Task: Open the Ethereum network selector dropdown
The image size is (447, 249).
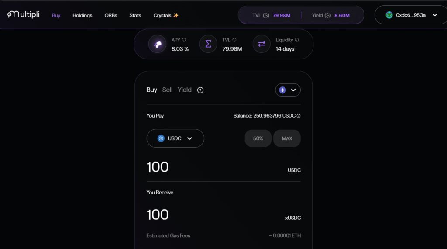Action: [x=288, y=90]
